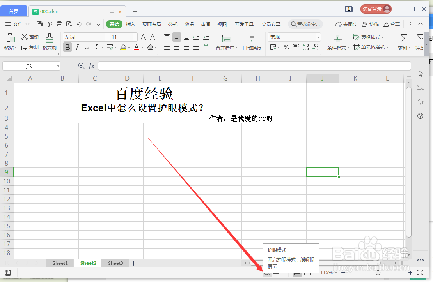Switch to the Sheet3 tab
Viewport: 433px width, 282px height.
click(x=115, y=263)
